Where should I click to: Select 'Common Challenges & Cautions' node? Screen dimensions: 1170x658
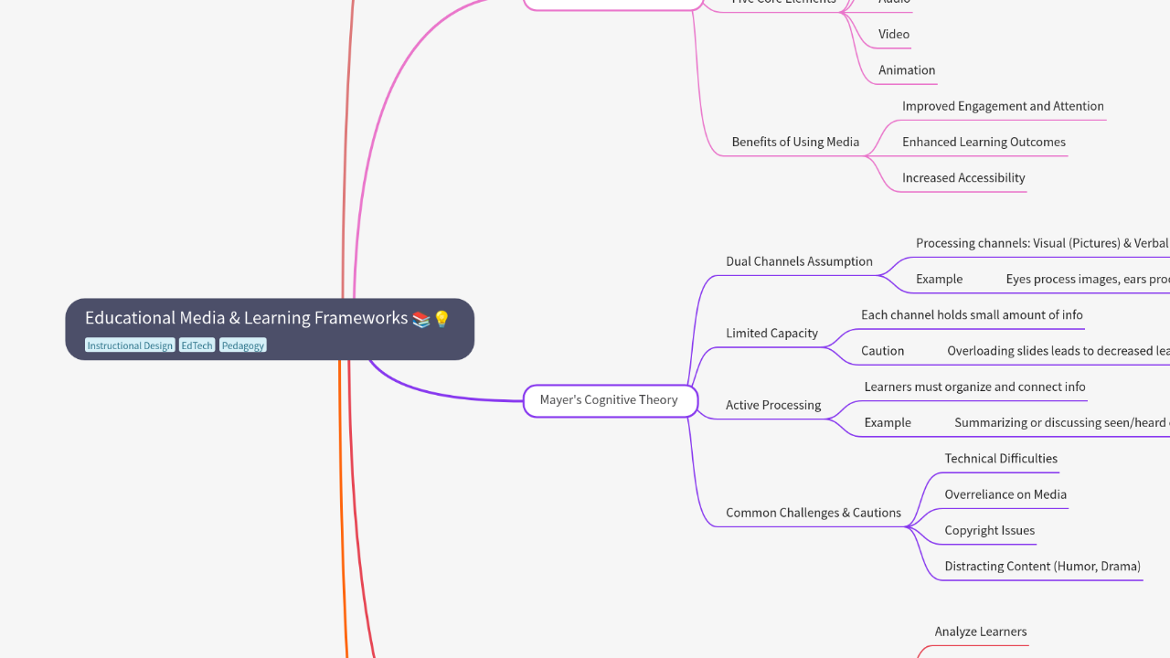pos(813,513)
